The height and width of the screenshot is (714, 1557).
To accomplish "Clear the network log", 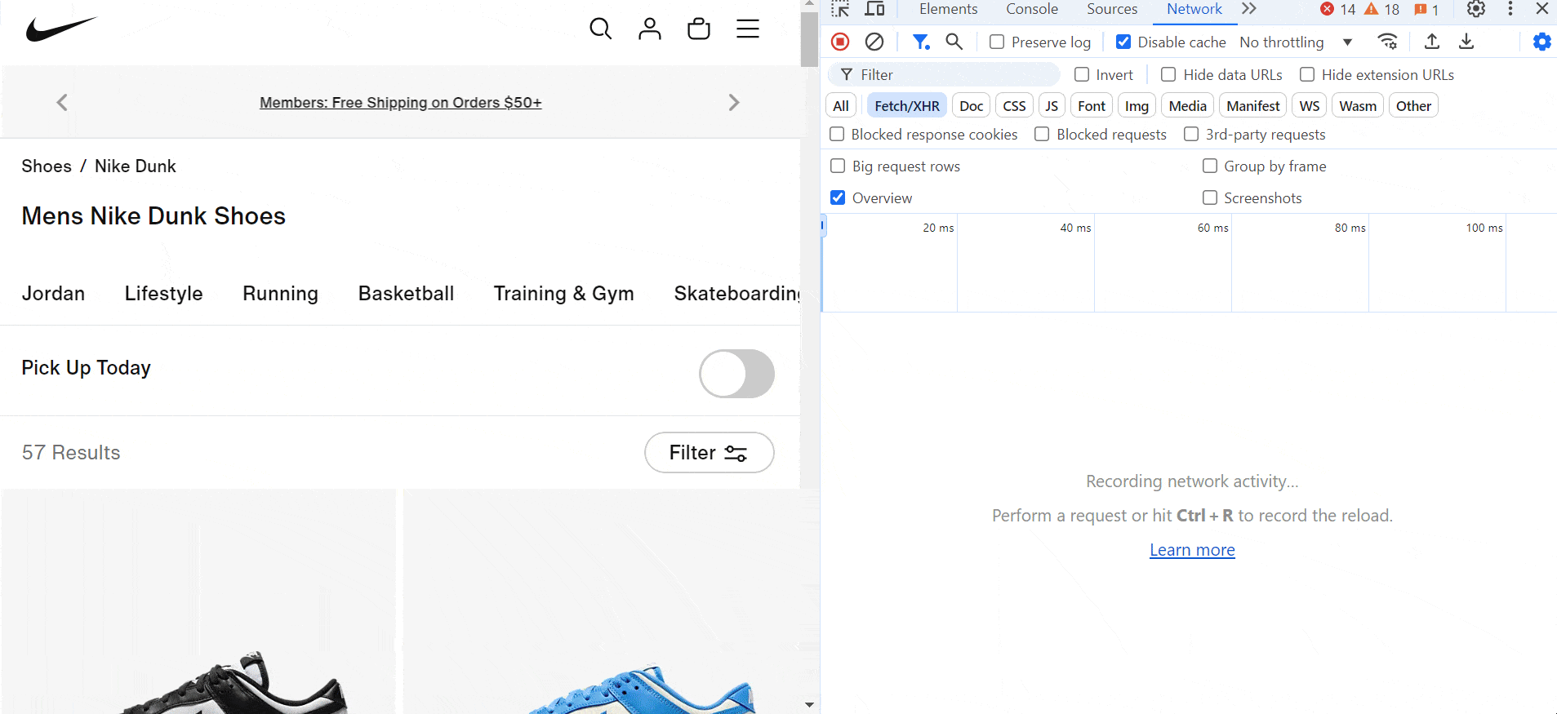I will [874, 42].
